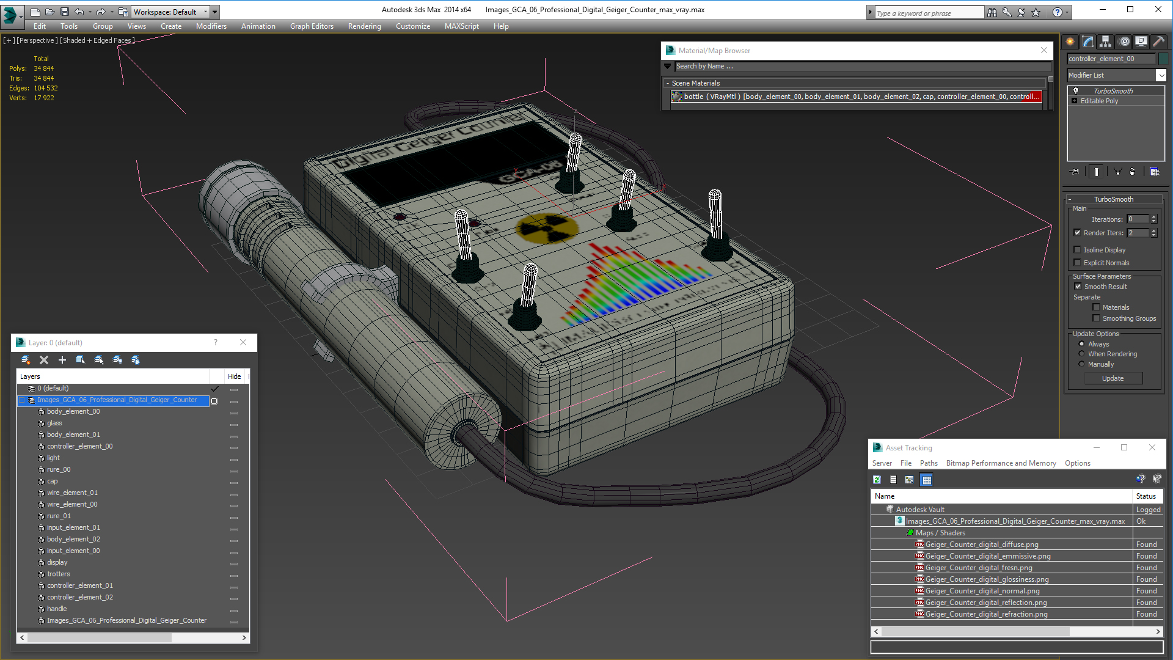
Task: Click the object color swatch
Action: (1163, 59)
